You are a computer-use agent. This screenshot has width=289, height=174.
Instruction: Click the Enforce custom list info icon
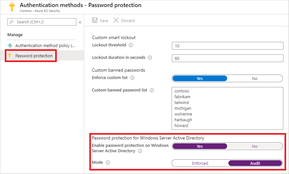(x=132, y=78)
